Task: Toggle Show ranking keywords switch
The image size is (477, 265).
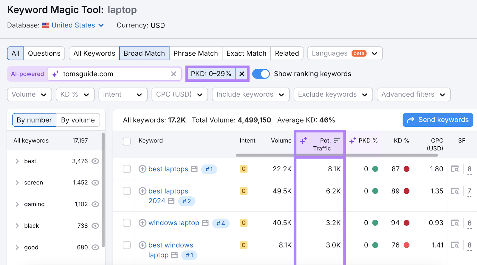Action: (x=261, y=74)
